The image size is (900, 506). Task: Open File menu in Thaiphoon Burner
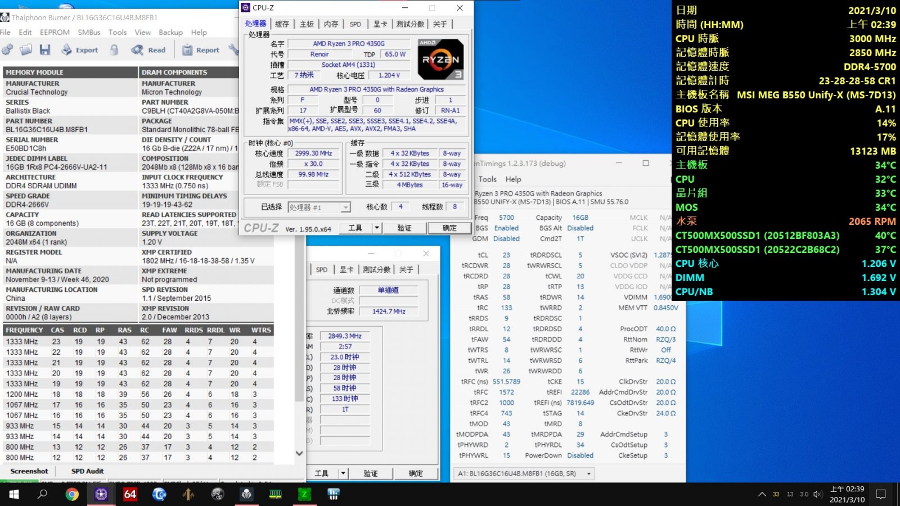[x=5, y=32]
